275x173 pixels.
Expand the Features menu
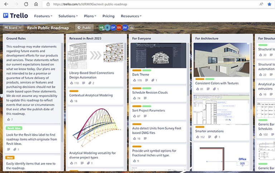(43, 16)
